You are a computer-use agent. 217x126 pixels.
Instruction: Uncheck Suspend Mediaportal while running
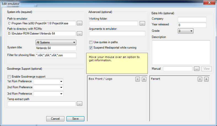point(91,48)
